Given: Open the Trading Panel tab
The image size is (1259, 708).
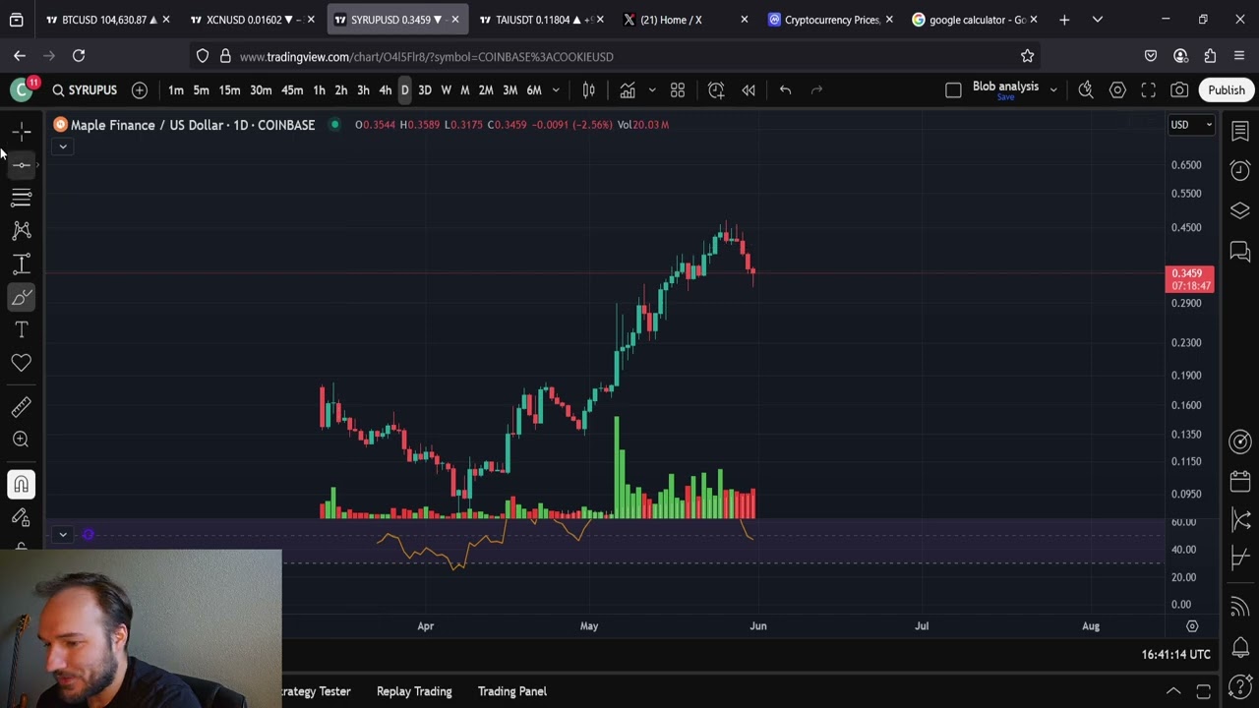Looking at the screenshot, I should click(511, 691).
